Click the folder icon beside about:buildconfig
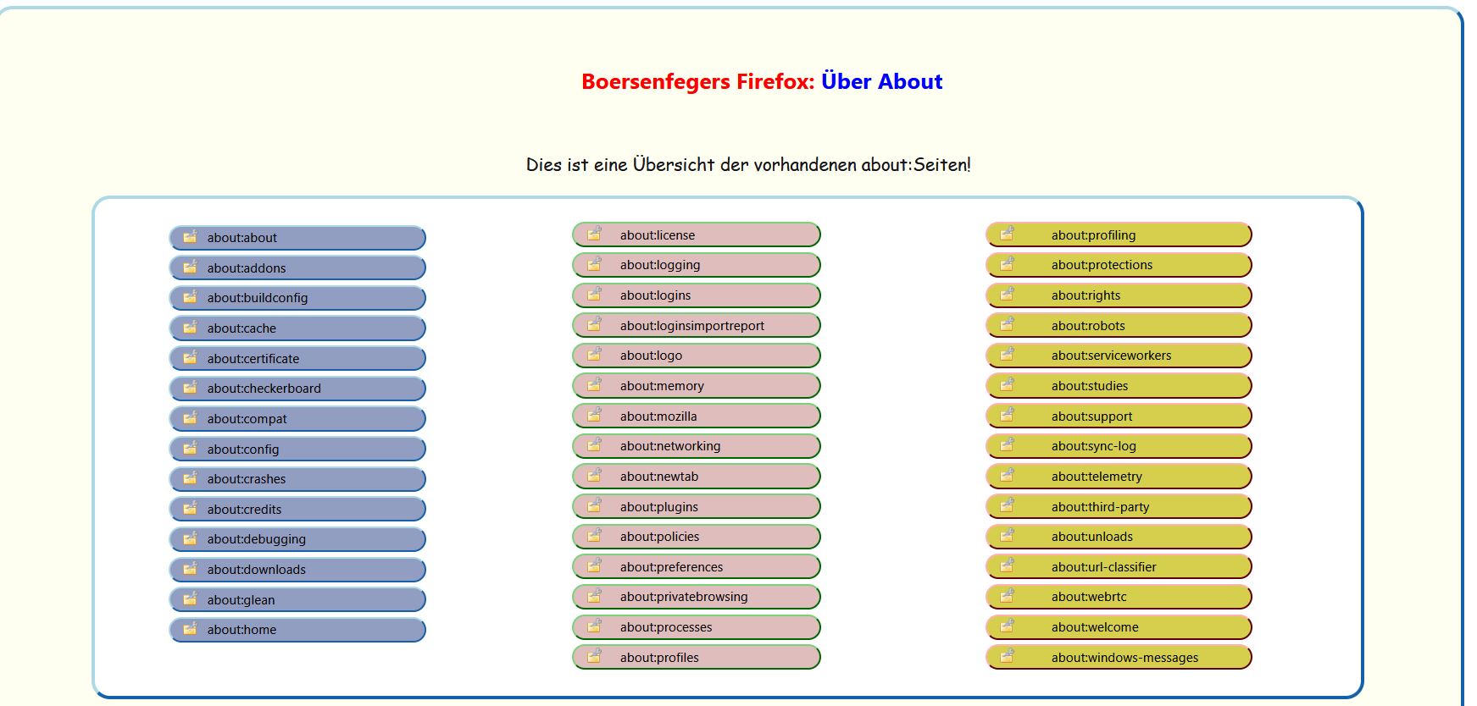This screenshot has width=1477, height=706. tap(190, 296)
